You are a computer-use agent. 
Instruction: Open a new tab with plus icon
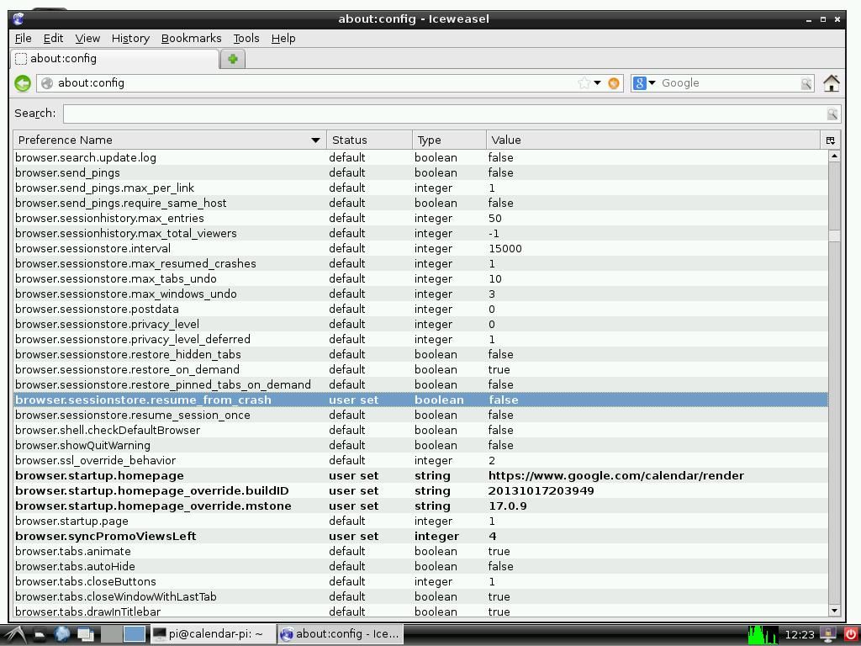click(x=233, y=59)
